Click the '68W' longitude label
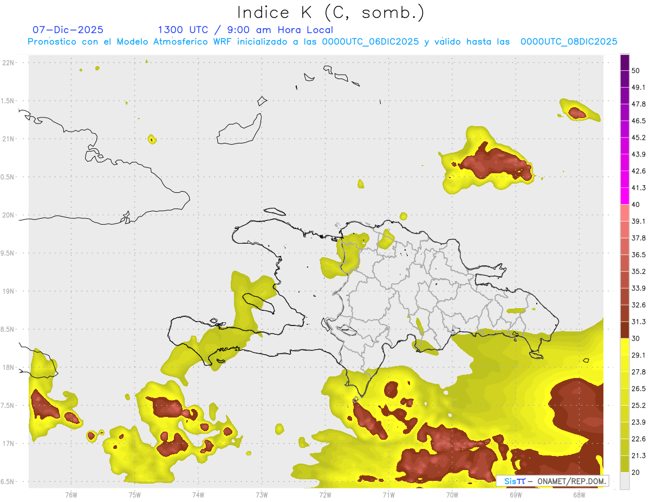This screenshot has height=502, width=650. (579, 494)
